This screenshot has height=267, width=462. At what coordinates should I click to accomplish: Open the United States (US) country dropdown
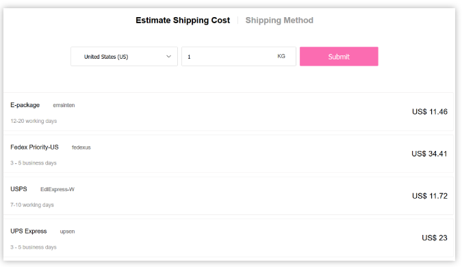tap(124, 57)
